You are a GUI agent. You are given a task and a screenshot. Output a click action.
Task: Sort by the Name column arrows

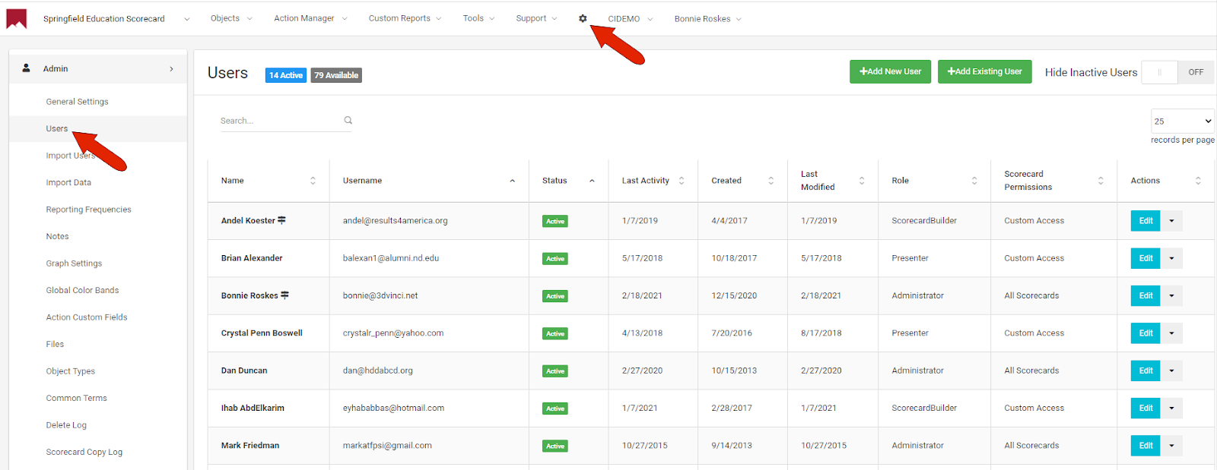pos(313,181)
